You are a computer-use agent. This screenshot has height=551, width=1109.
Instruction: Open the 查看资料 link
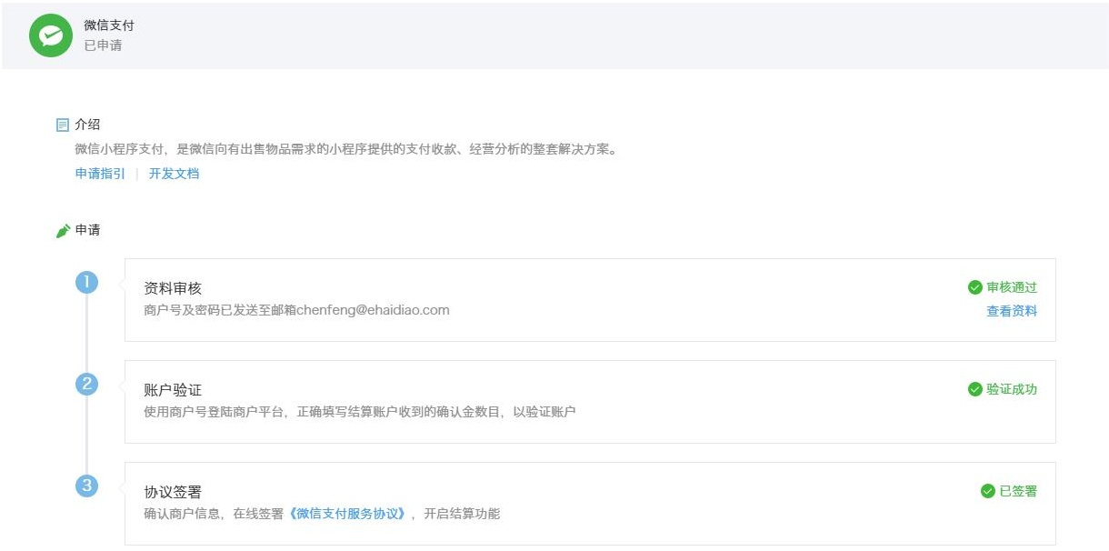coord(1012,311)
